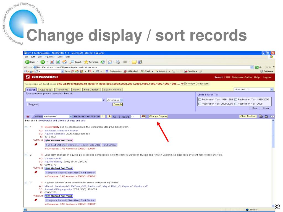Viewport: 283px width, 212px height.
Task: Email records with results-bar mail icon
Action: coord(272,116)
